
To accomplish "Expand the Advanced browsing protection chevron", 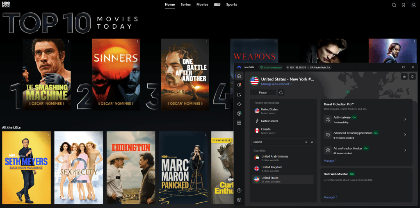I will click(405, 135).
